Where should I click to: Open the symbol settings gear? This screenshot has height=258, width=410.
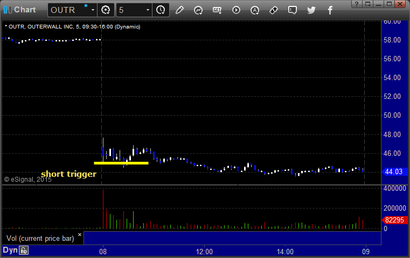click(106, 10)
